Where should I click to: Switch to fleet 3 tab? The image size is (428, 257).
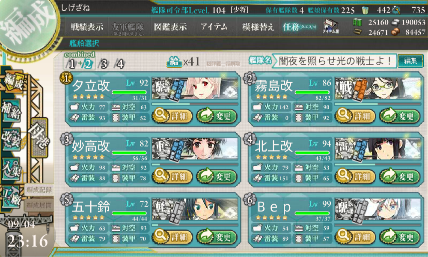[104, 64]
